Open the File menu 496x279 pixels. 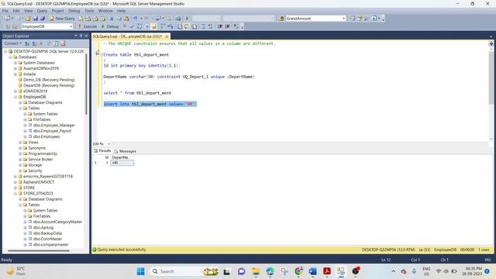[5, 11]
